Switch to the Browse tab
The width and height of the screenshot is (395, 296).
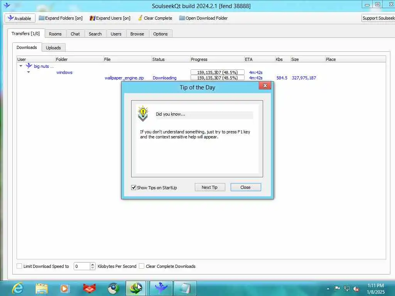137,34
